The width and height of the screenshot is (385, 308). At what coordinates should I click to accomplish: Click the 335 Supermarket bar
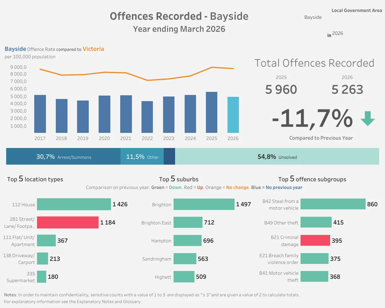click(x=42, y=277)
